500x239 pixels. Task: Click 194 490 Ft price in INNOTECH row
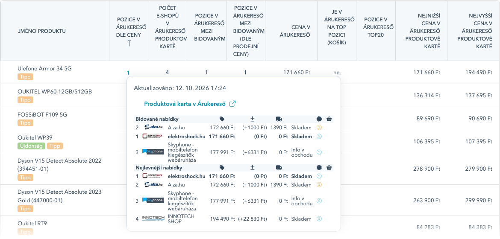(222, 219)
